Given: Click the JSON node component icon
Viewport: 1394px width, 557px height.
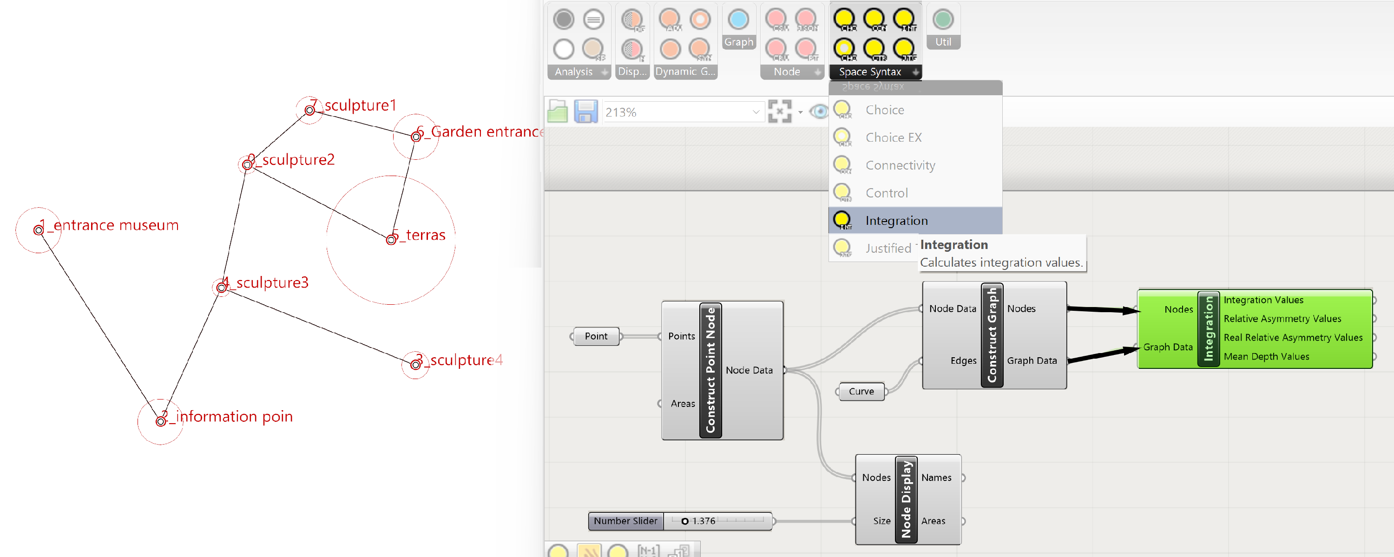Looking at the screenshot, I should click(x=806, y=20).
